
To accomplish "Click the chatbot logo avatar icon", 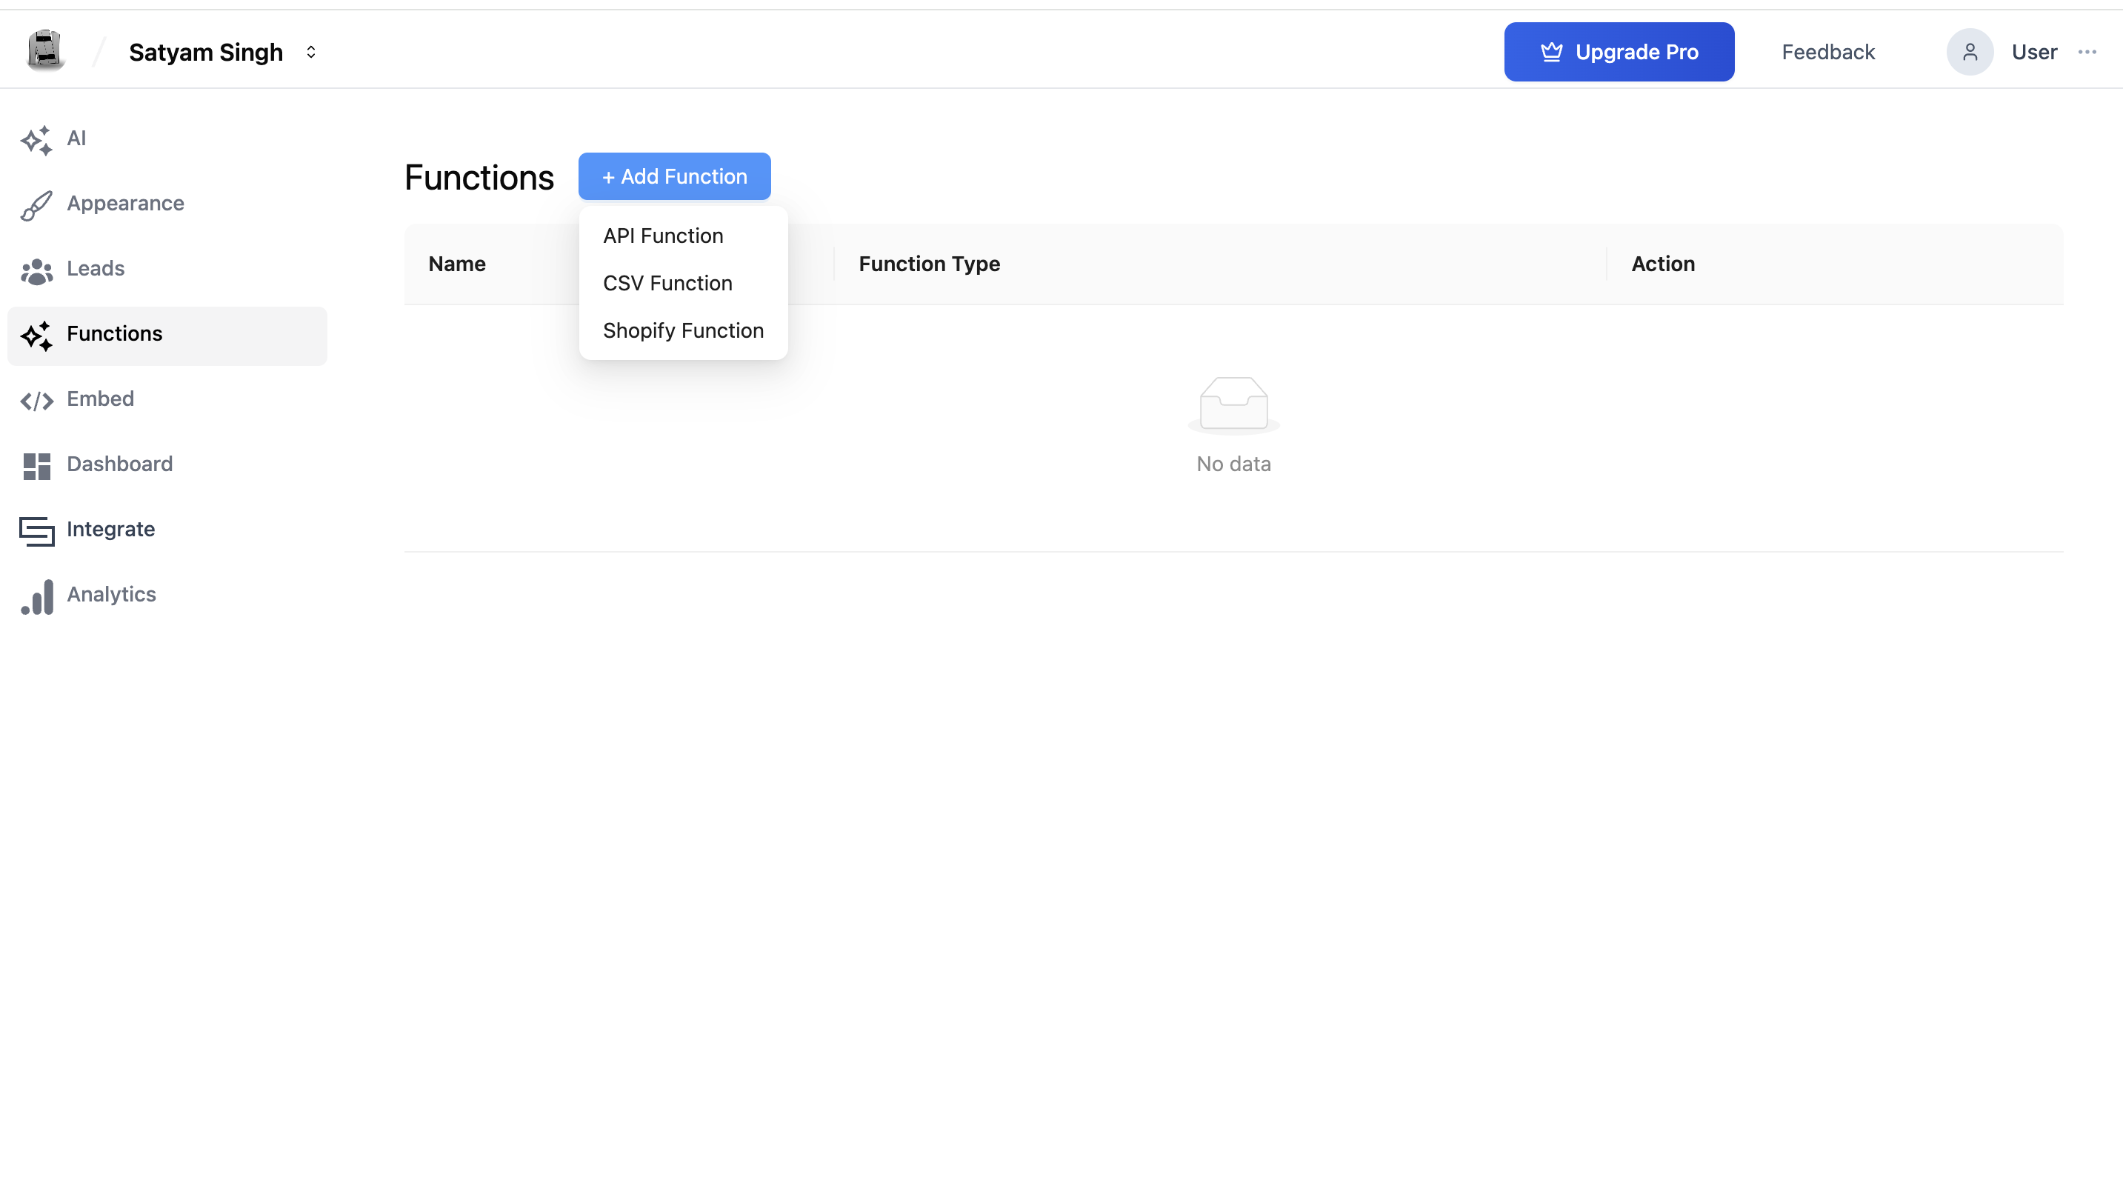I will click(x=45, y=50).
